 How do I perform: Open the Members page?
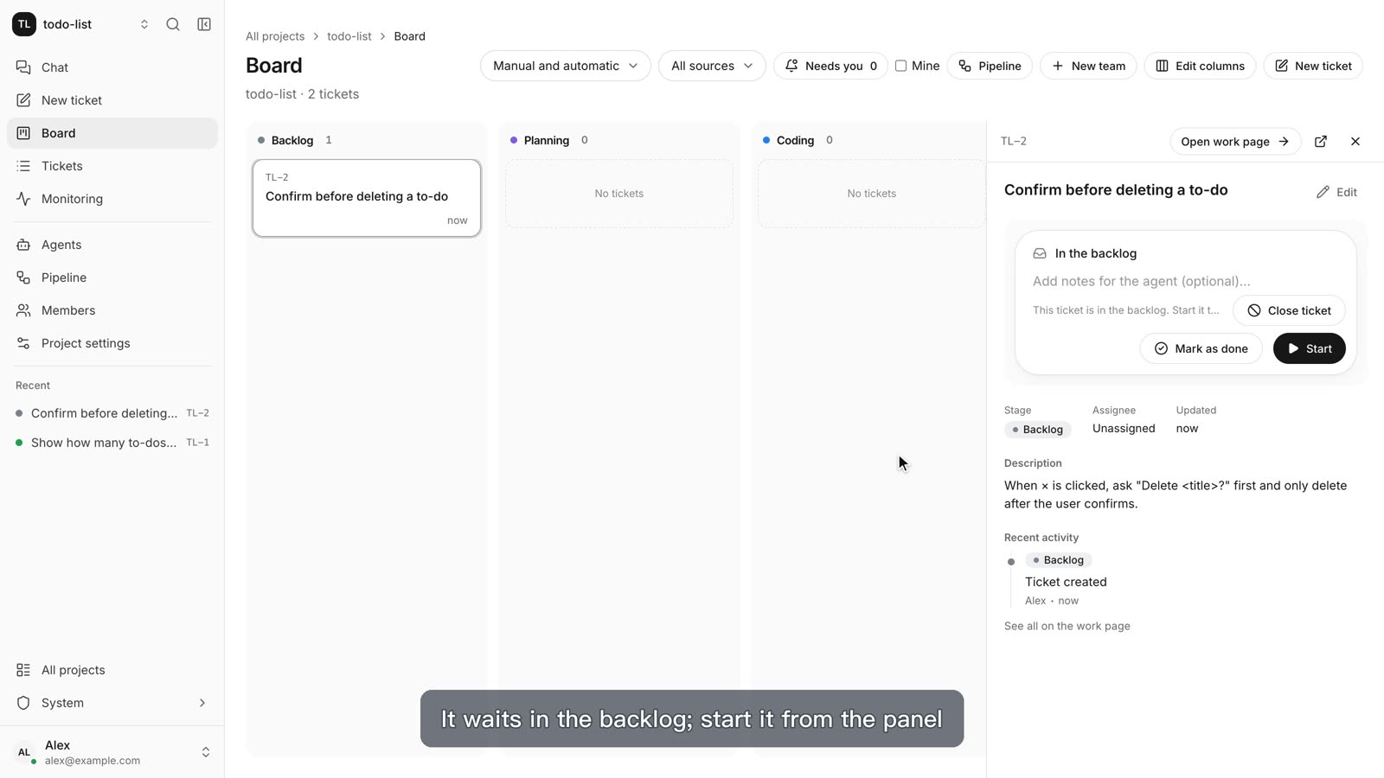[112, 310]
